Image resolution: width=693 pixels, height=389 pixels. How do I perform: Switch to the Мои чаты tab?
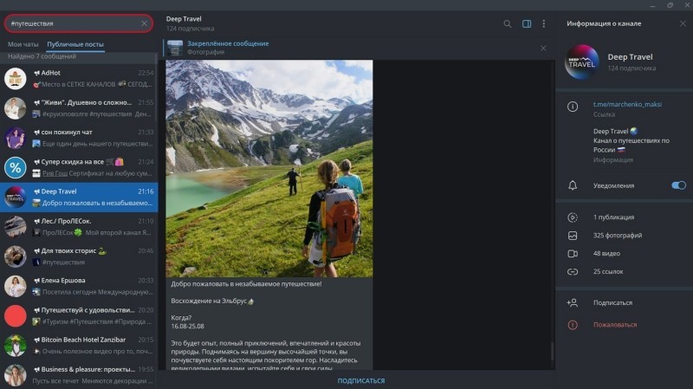(23, 44)
